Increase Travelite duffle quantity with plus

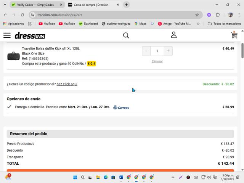[168, 51]
